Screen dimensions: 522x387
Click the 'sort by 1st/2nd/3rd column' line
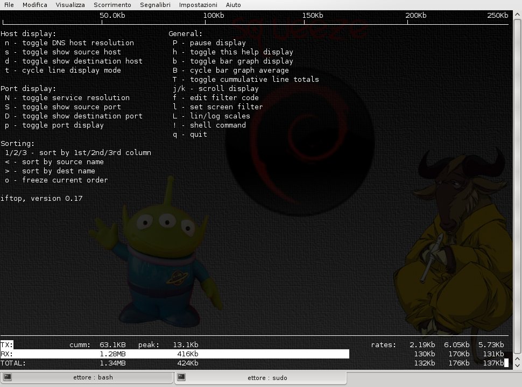coord(78,152)
